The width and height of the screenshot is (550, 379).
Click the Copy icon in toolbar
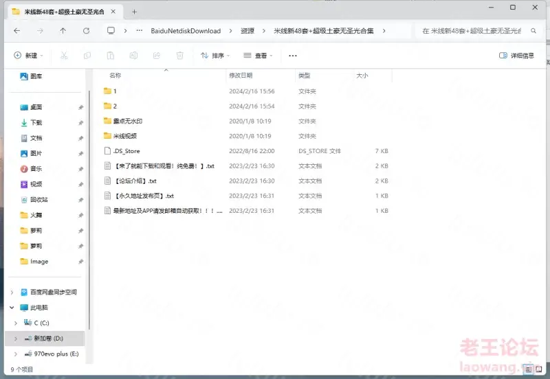point(87,56)
